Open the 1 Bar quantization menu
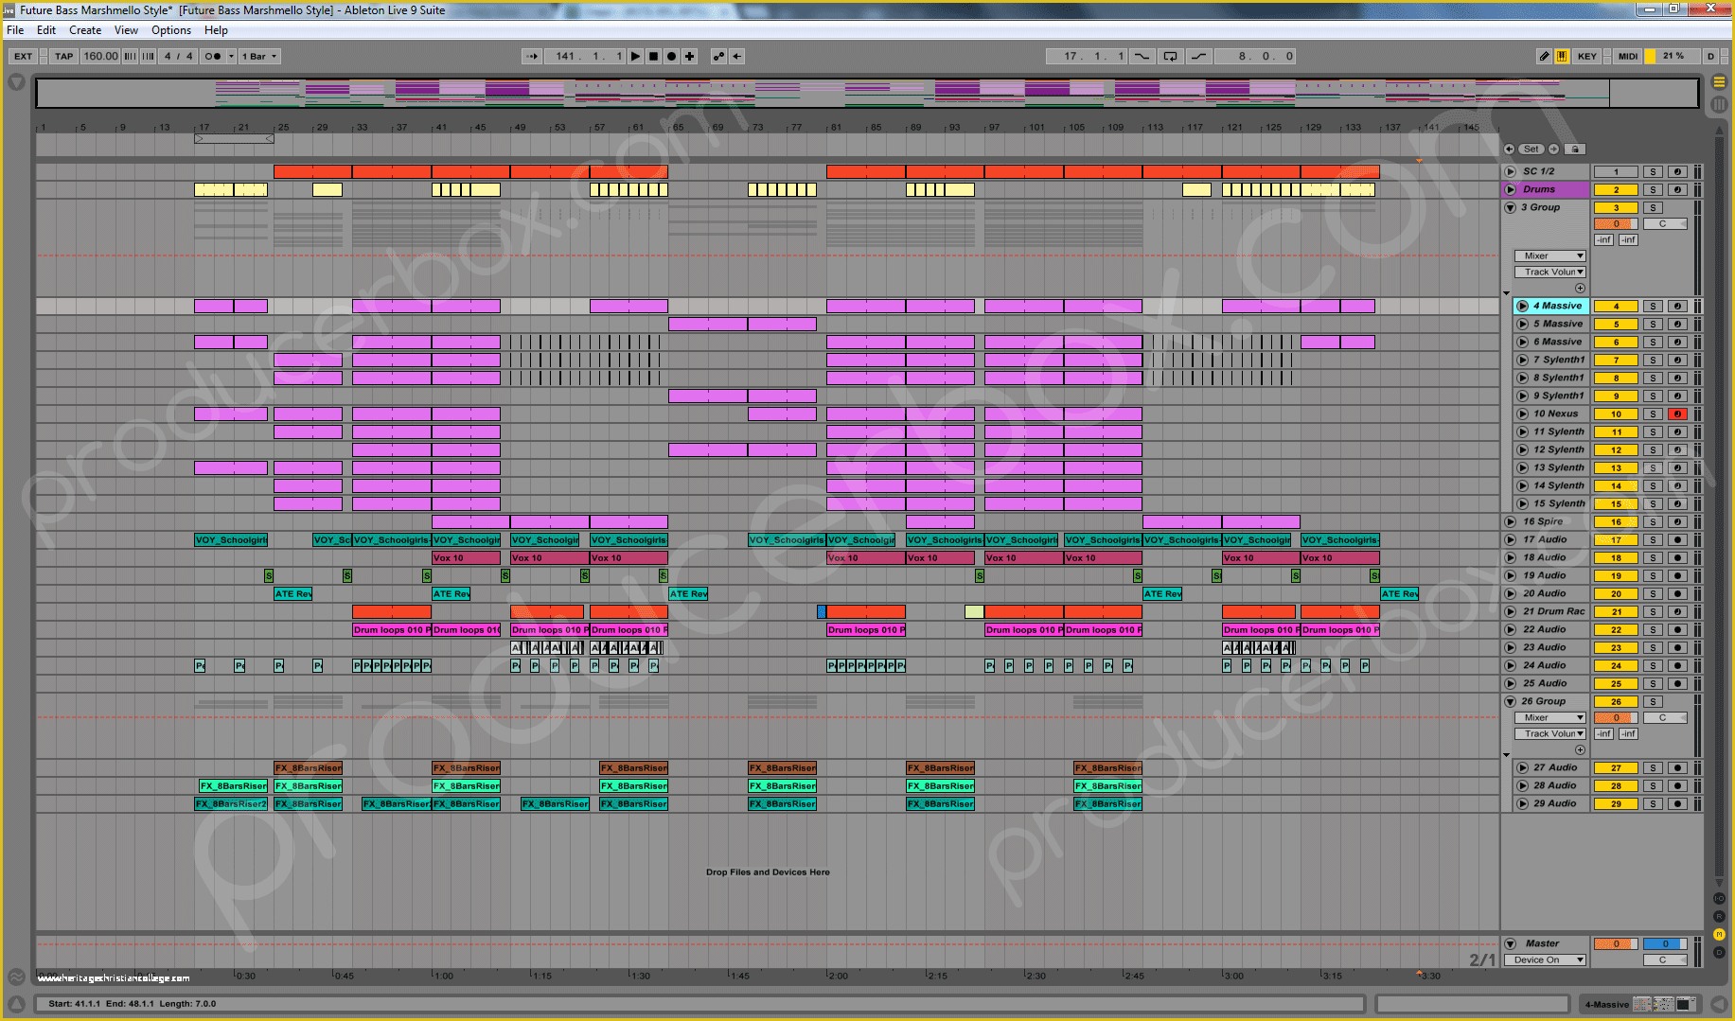 click(259, 56)
